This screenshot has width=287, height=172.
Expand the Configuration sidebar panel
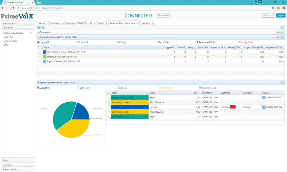point(18,23)
